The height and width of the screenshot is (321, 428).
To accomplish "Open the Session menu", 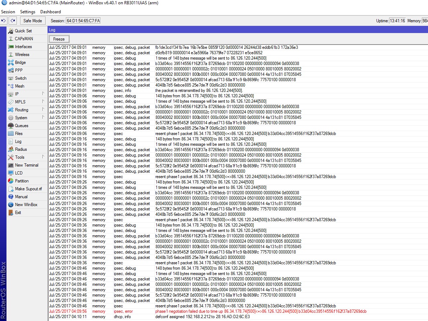I will (x=8, y=12).
